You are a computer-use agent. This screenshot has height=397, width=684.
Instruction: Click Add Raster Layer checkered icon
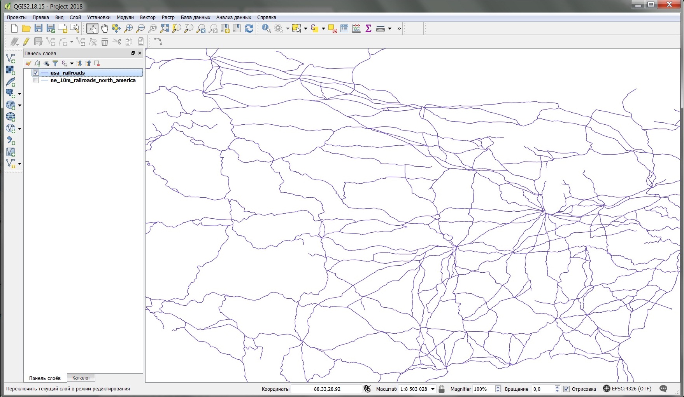[x=11, y=70]
